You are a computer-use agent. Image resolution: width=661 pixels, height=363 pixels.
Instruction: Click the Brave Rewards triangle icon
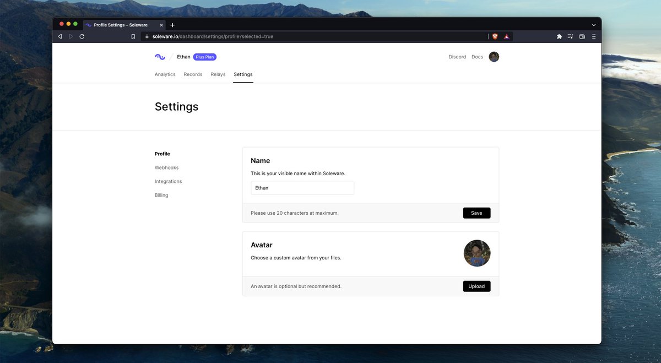click(506, 36)
